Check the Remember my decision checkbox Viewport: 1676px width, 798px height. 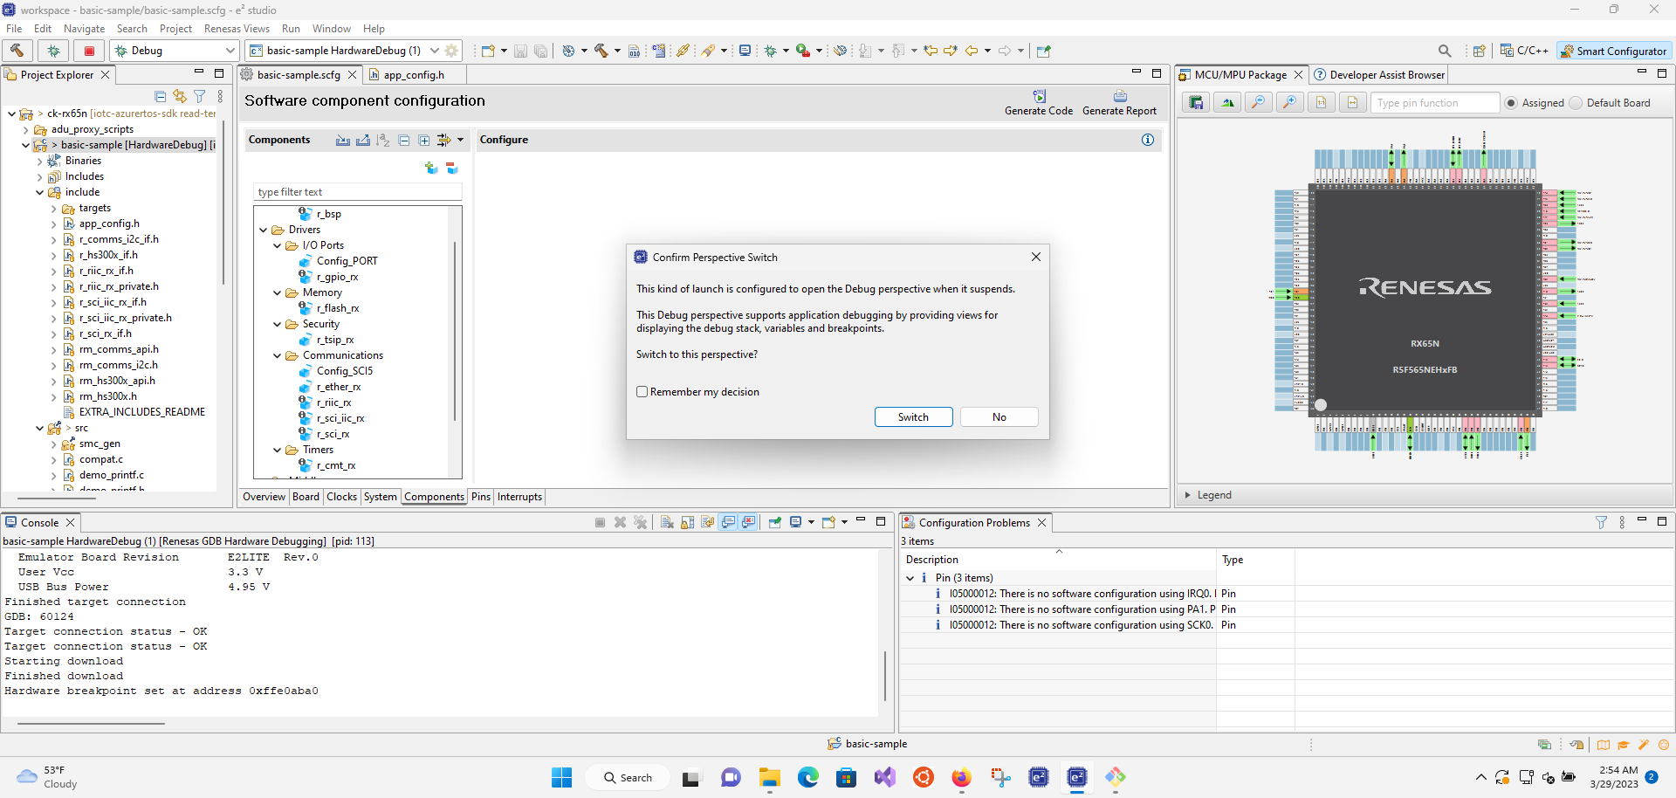642,392
